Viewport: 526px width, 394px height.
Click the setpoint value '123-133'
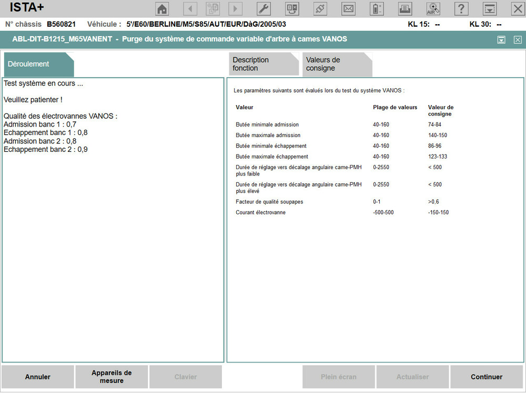pos(438,157)
